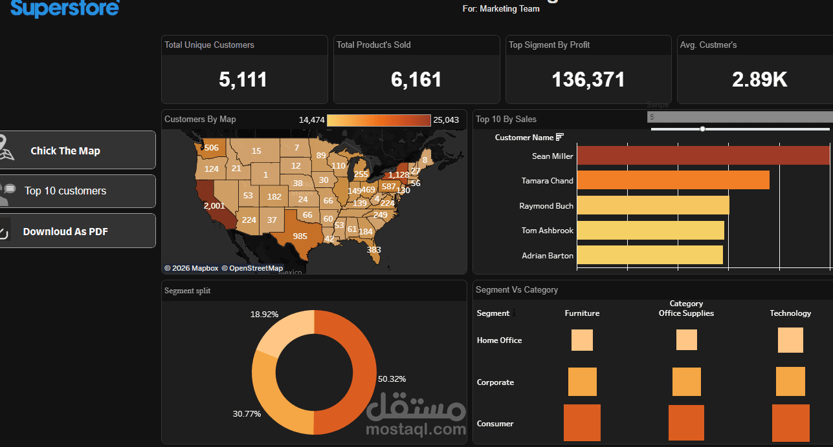This screenshot has width=833, height=447.
Task: Click the Tom Ashbrook name label
Action: tap(548, 230)
